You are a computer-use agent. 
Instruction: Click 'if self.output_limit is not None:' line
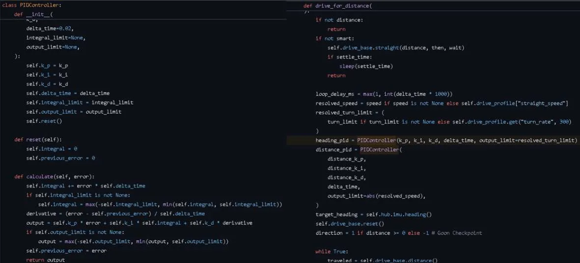[75, 232]
